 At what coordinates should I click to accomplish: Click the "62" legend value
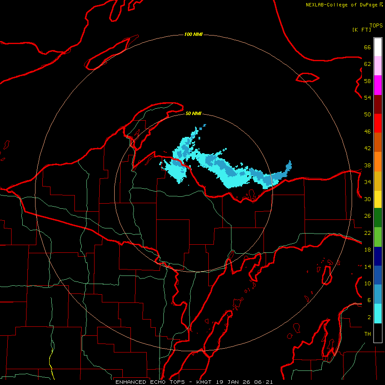coord(367,64)
